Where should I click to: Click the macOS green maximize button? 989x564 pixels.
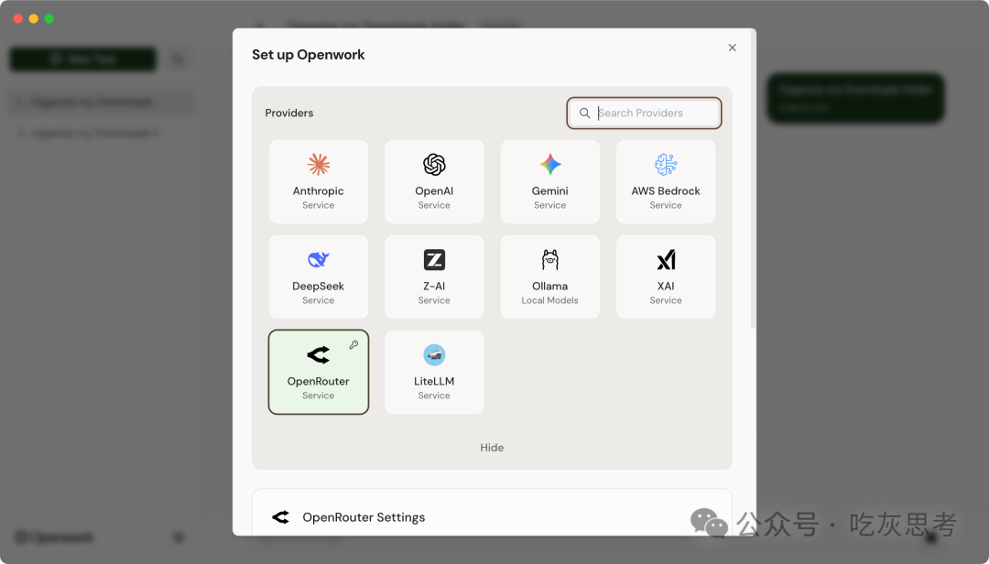click(49, 19)
